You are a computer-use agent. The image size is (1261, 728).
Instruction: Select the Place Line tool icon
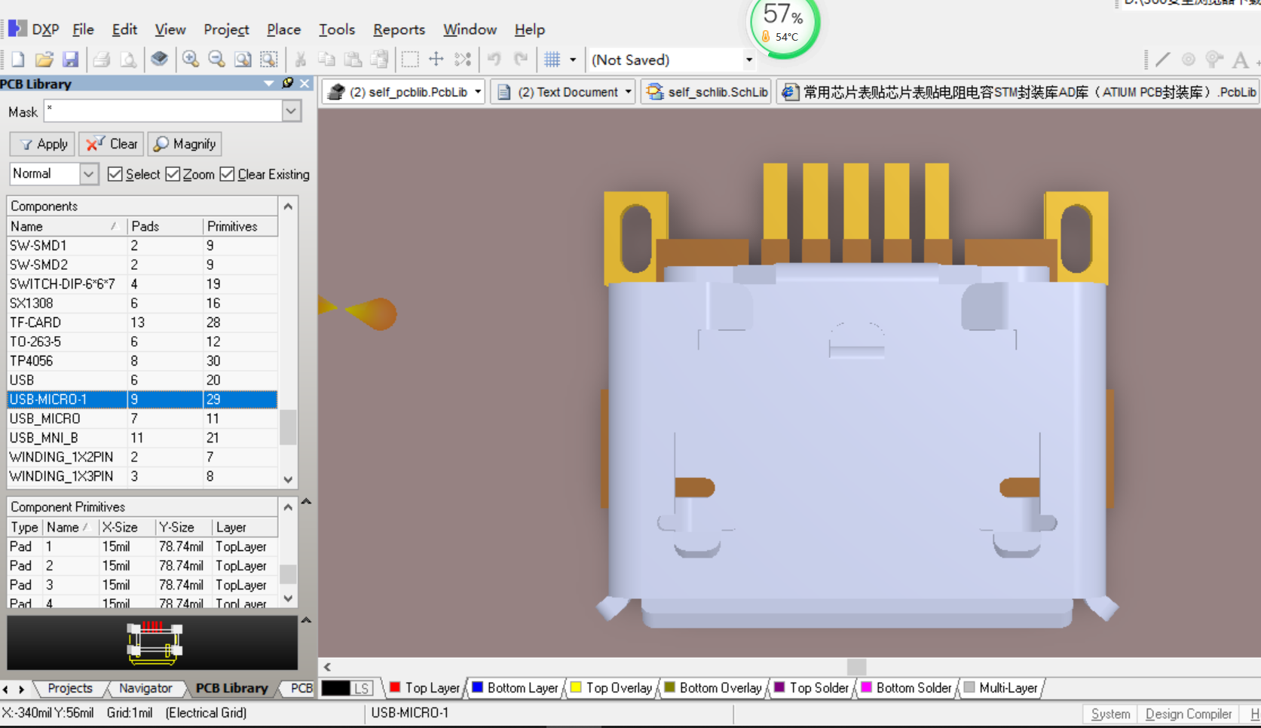pos(1163,59)
